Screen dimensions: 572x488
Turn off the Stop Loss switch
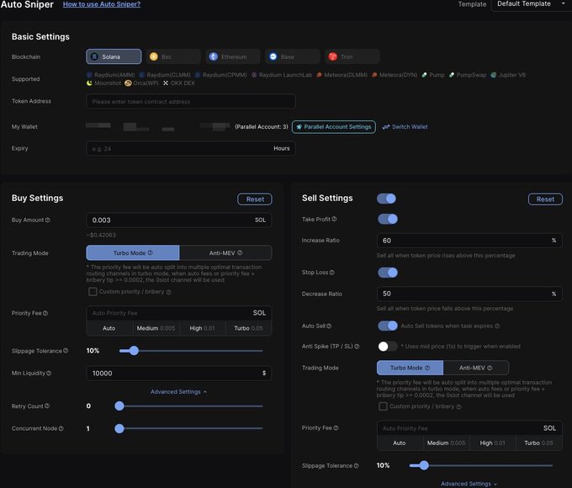click(387, 273)
